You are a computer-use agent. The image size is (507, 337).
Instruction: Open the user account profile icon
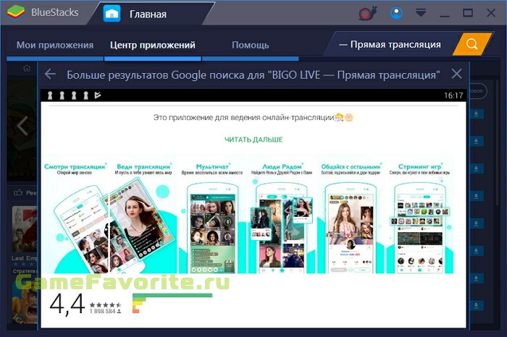[x=396, y=13]
